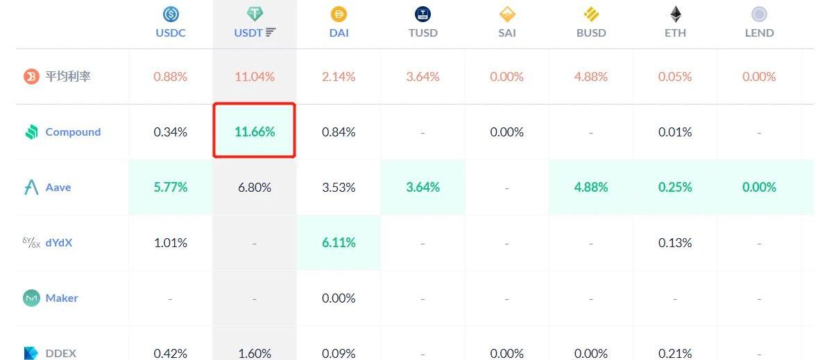Click the Tether USDT coin icon
The width and height of the screenshot is (827, 360).
pos(255,14)
